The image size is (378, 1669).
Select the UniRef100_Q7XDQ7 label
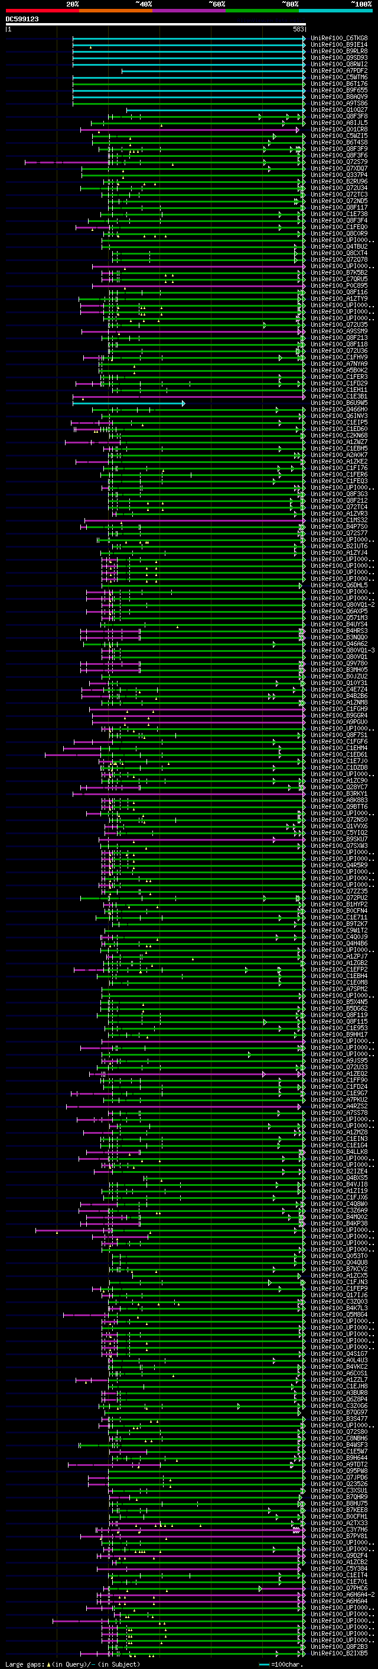pos(339,169)
